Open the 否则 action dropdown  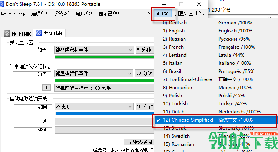point(104,130)
